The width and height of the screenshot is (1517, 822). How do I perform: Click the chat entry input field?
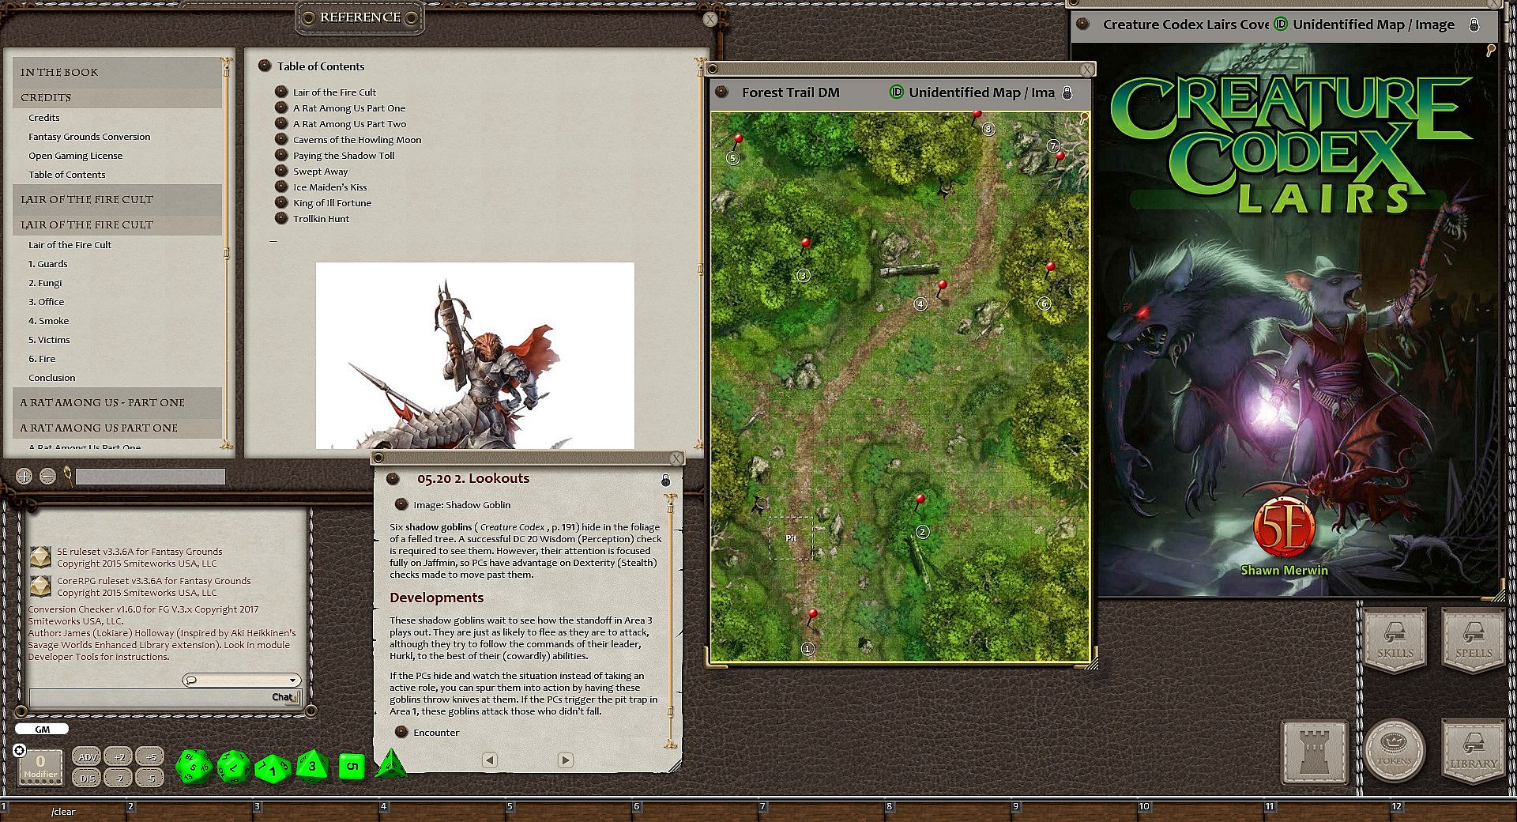[x=164, y=697]
